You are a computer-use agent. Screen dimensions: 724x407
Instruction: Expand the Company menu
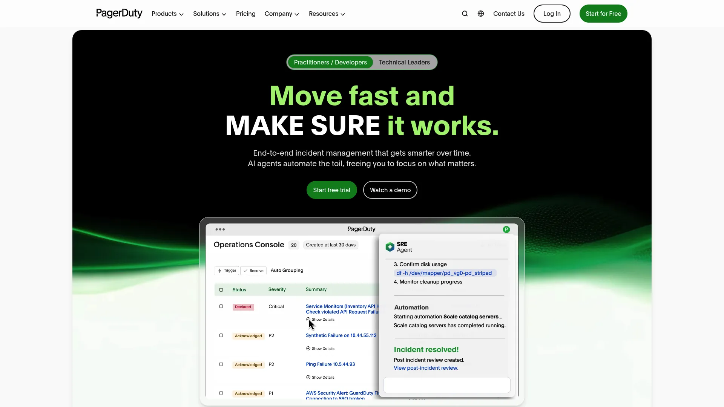pyautogui.click(x=282, y=14)
